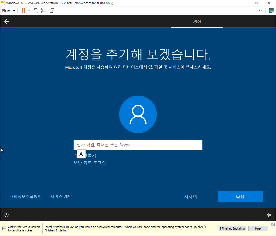Close the VMware Player window

click(269, 3)
